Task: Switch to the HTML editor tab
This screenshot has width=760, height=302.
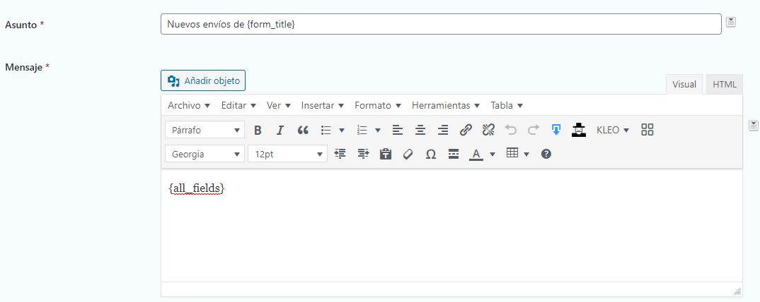Action: pyautogui.click(x=724, y=84)
